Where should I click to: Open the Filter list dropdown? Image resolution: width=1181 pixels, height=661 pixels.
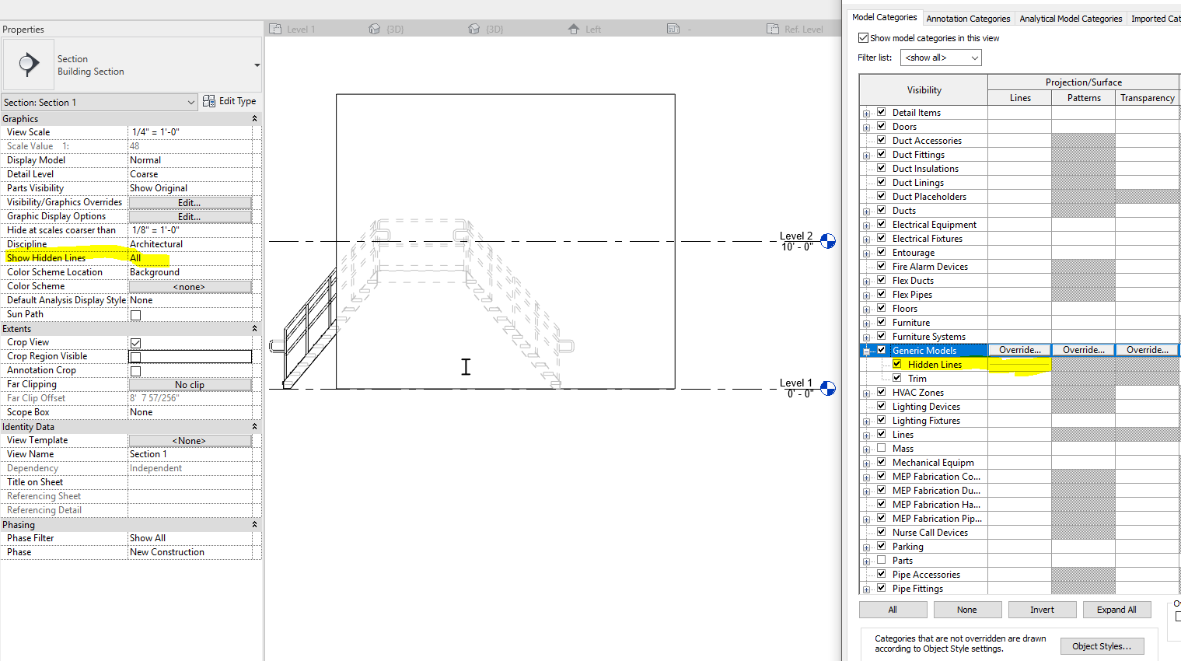tap(941, 57)
